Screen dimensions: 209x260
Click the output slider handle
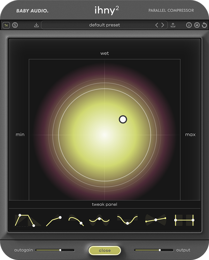tap(160, 250)
